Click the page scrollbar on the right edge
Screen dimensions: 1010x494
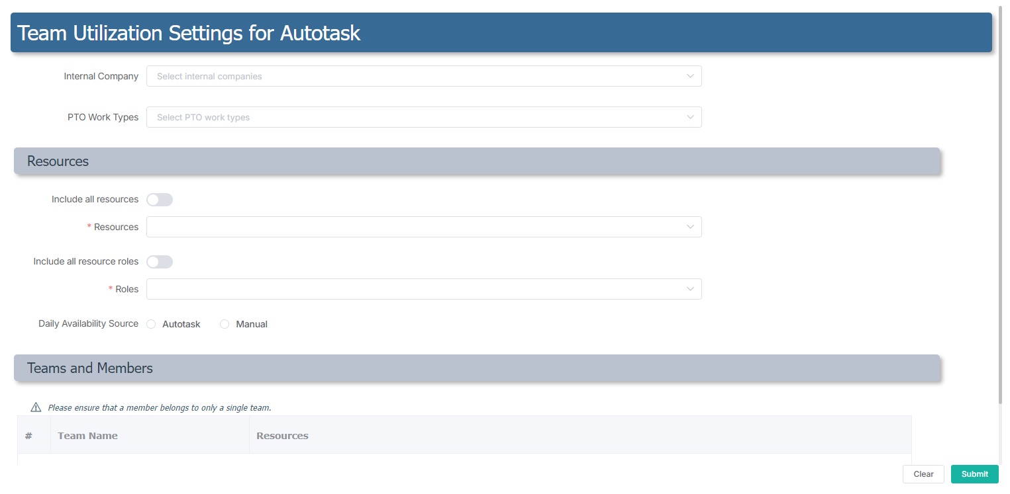click(x=1005, y=198)
